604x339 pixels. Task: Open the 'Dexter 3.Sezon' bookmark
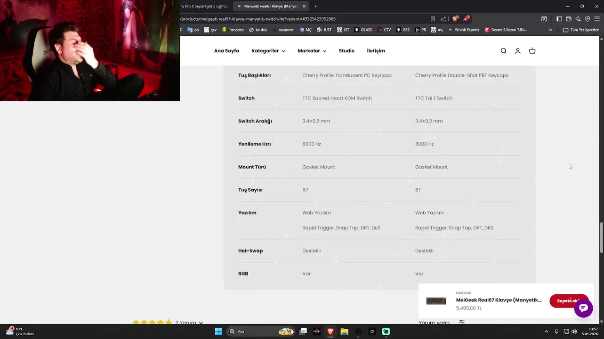506,30
